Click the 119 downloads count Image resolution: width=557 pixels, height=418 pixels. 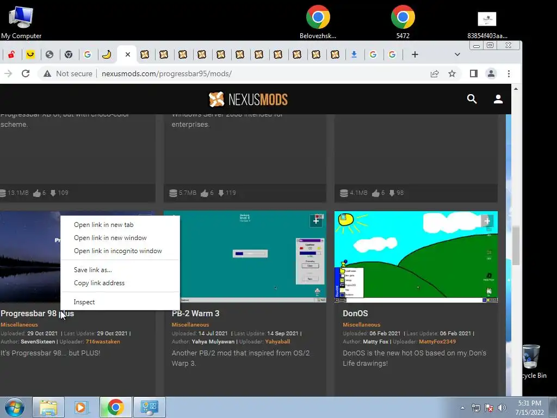tap(227, 193)
